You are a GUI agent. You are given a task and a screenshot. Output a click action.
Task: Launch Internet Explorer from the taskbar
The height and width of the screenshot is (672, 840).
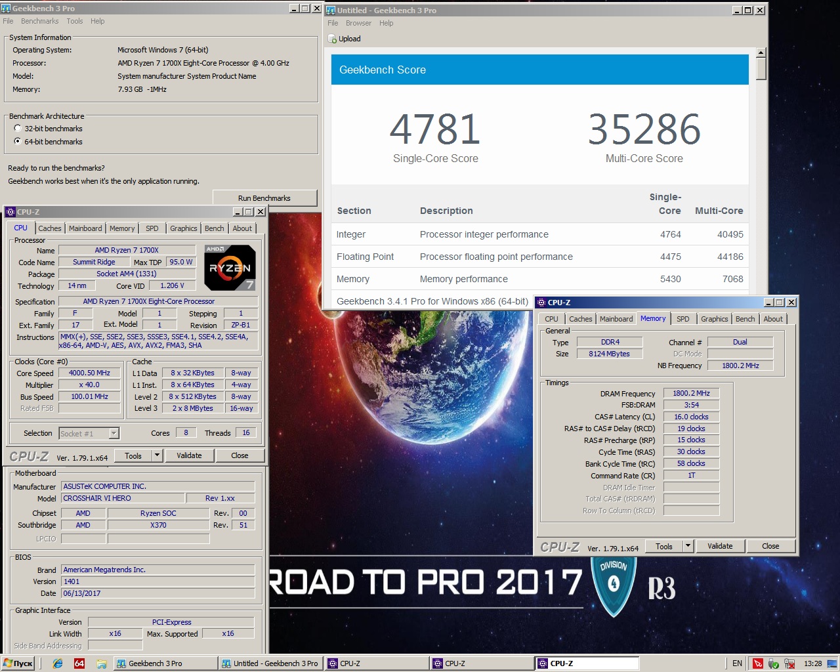pyautogui.click(x=58, y=663)
